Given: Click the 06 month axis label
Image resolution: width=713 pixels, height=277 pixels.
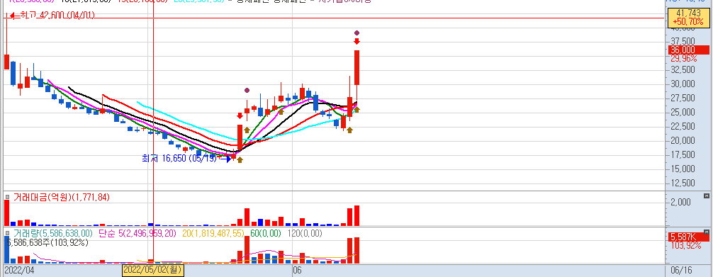Looking at the screenshot, I should [x=298, y=270].
